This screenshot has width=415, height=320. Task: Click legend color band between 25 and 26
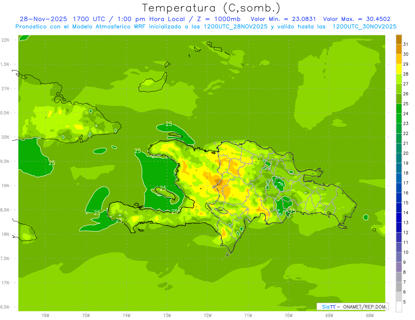pyautogui.click(x=399, y=99)
